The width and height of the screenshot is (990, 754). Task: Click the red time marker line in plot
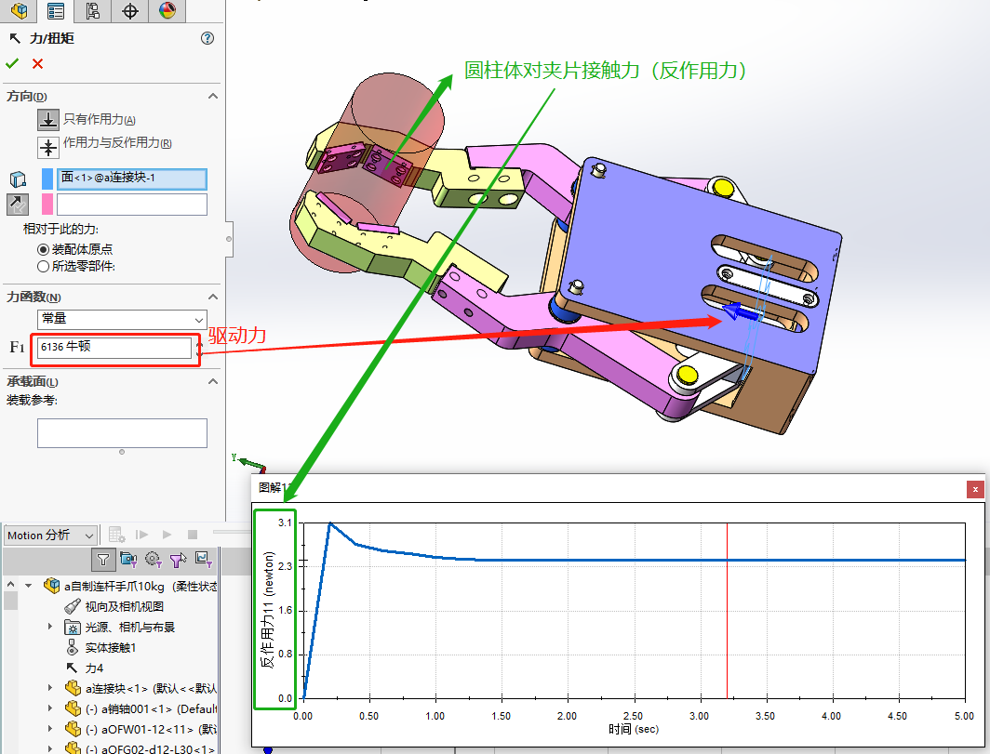tap(728, 611)
